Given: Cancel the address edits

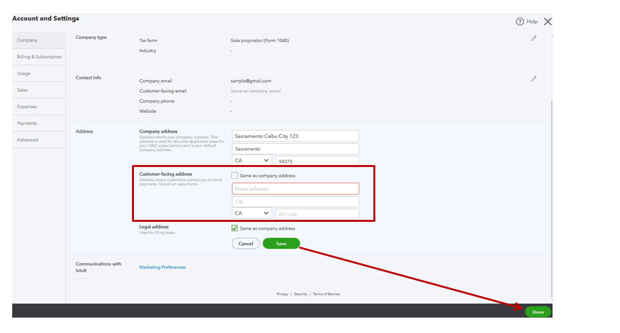Looking at the screenshot, I should coord(246,243).
